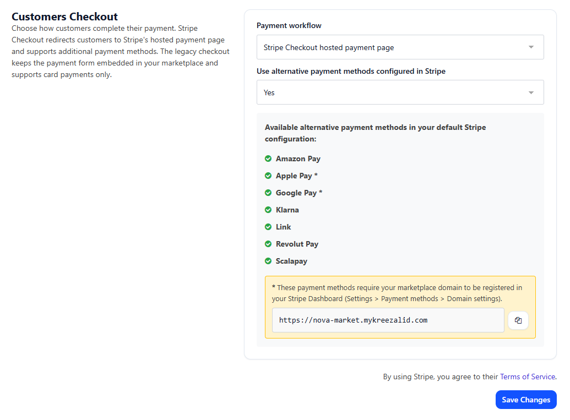570x420 pixels.
Task: Click the Klarna green check icon
Action: (x=268, y=210)
